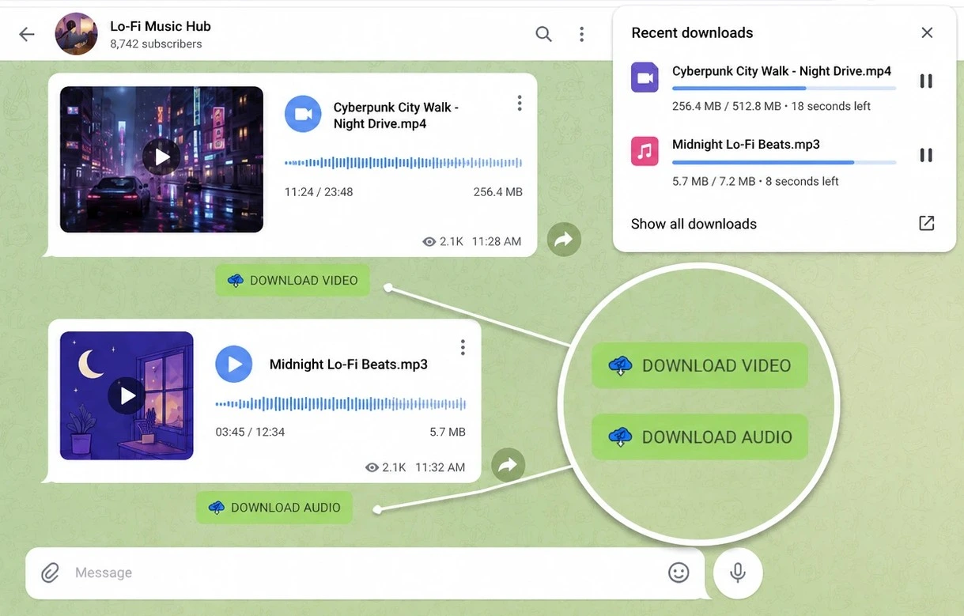Click the pink music file icon in downloads

(645, 151)
